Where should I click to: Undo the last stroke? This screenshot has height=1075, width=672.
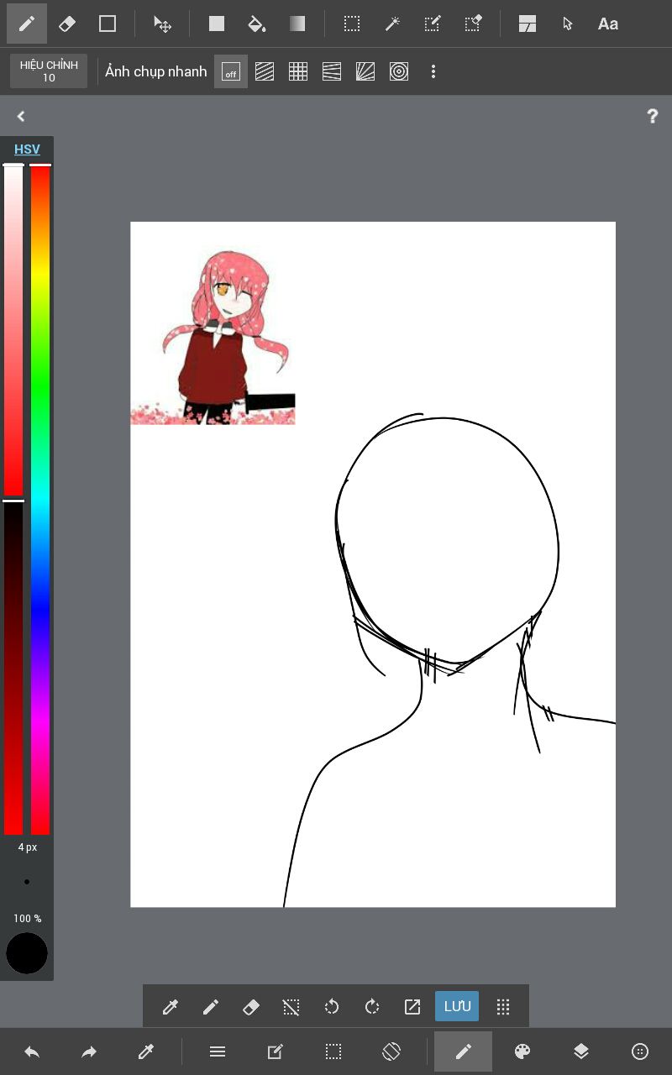(x=32, y=1051)
